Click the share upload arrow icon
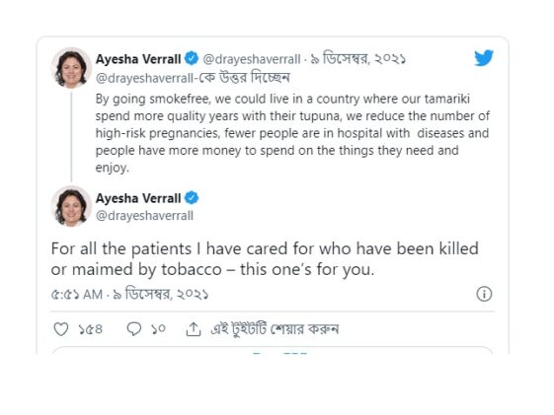 click(x=194, y=329)
